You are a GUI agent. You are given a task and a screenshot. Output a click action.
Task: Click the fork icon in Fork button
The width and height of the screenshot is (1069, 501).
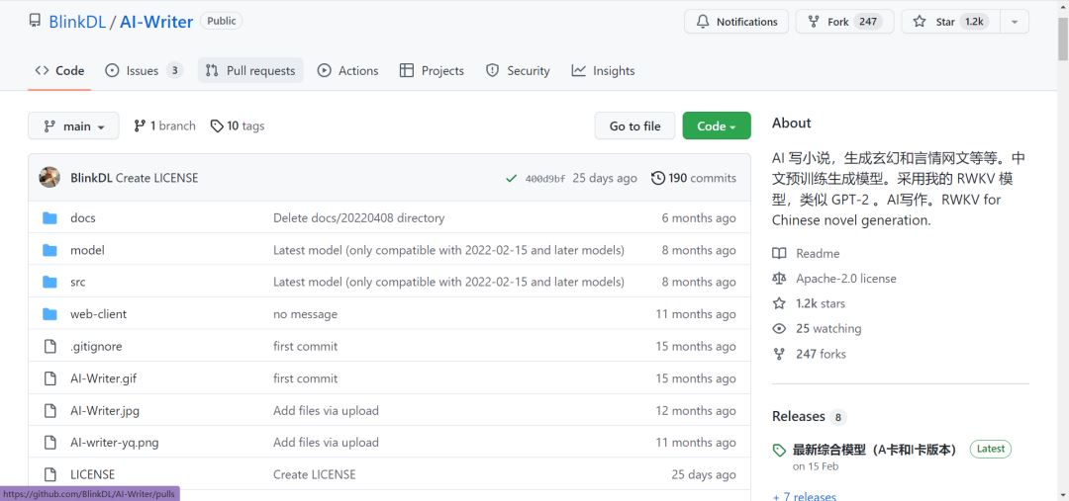(814, 22)
